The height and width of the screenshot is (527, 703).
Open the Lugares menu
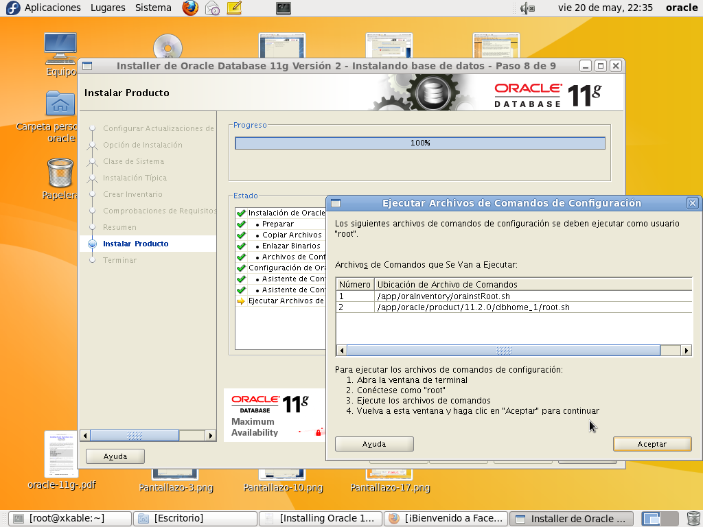pyautogui.click(x=108, y=8)
